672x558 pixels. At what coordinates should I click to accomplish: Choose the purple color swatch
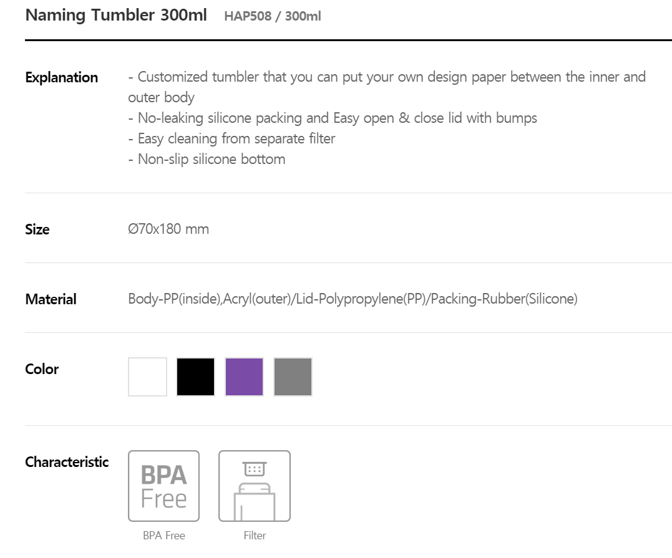point(245,377)
